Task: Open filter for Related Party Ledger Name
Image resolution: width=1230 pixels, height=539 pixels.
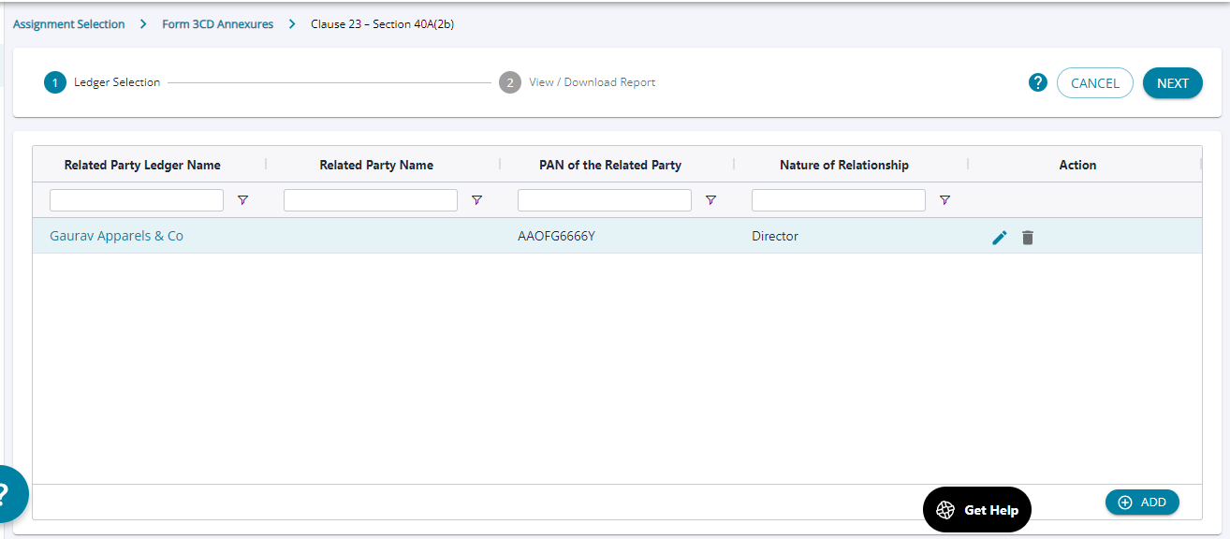Action: [243, 200]
